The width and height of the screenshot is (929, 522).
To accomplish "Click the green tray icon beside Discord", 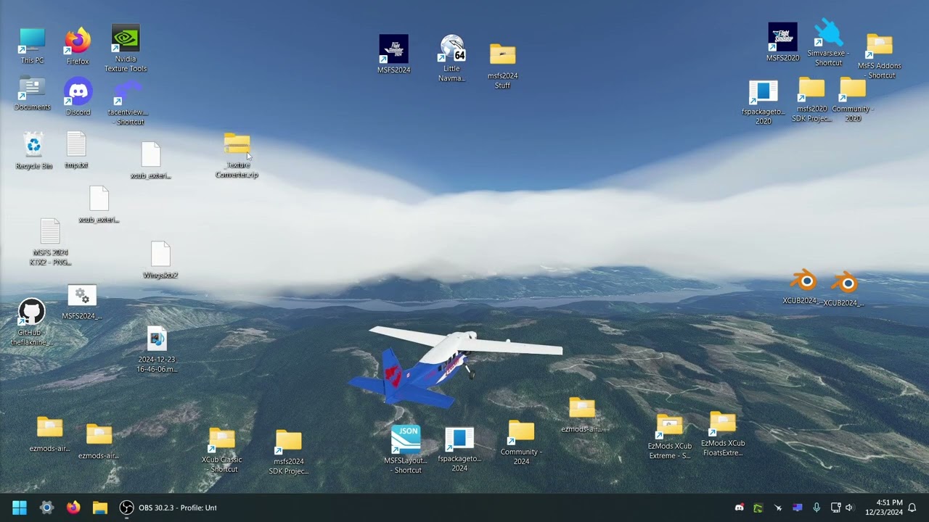I will (x=758, y=507).
